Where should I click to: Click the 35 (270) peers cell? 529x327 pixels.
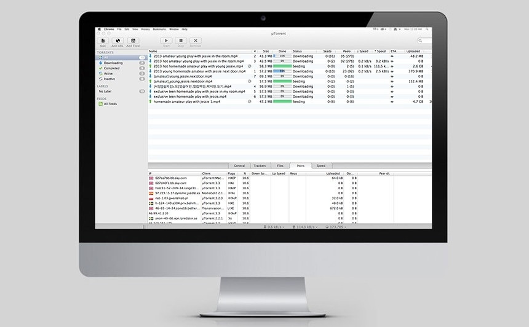tap(347, 56)
